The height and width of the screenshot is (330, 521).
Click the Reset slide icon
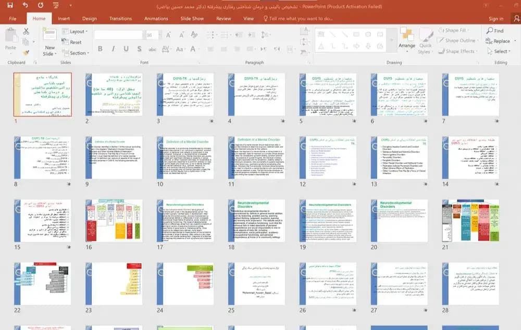click(65, 42)
